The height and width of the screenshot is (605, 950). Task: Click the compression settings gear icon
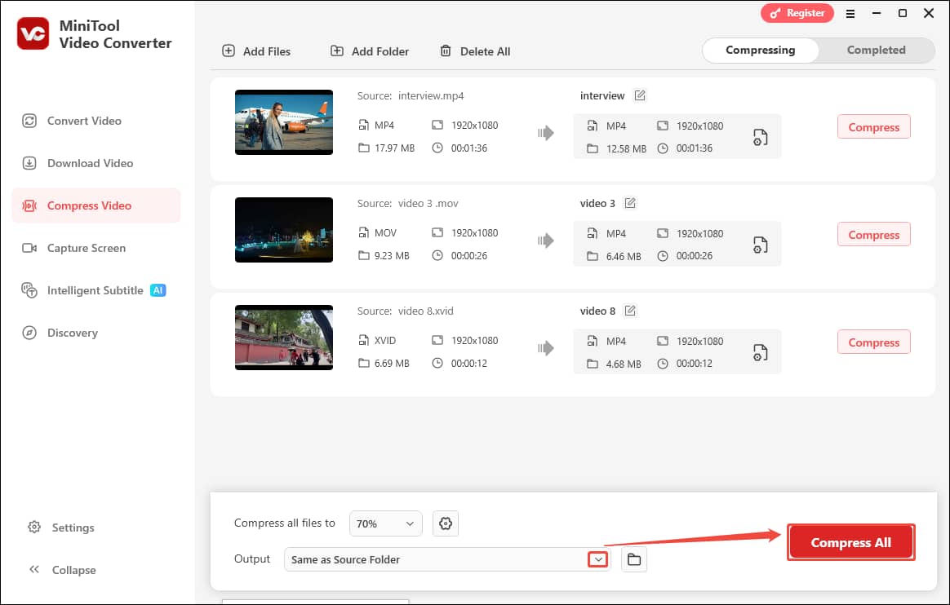446,523
